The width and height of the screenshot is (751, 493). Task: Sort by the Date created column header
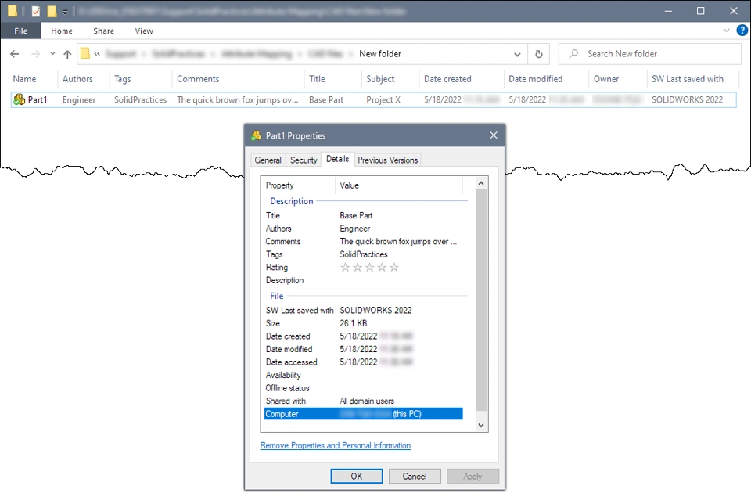click(447, 79)
